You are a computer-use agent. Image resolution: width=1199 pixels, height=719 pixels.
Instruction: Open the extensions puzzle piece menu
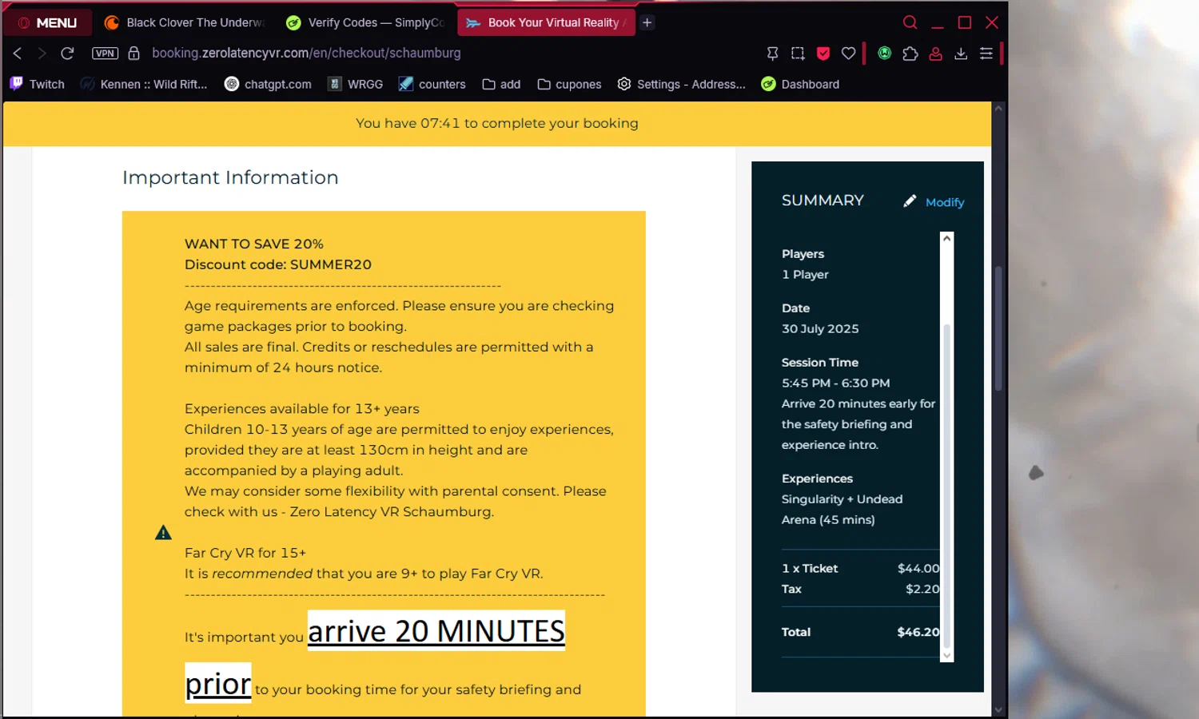coord(910,53)
